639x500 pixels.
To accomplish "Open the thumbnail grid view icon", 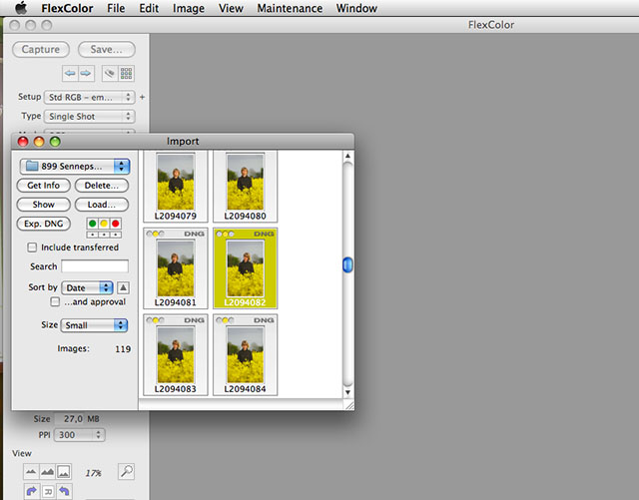I will click(x=127, y=73).
